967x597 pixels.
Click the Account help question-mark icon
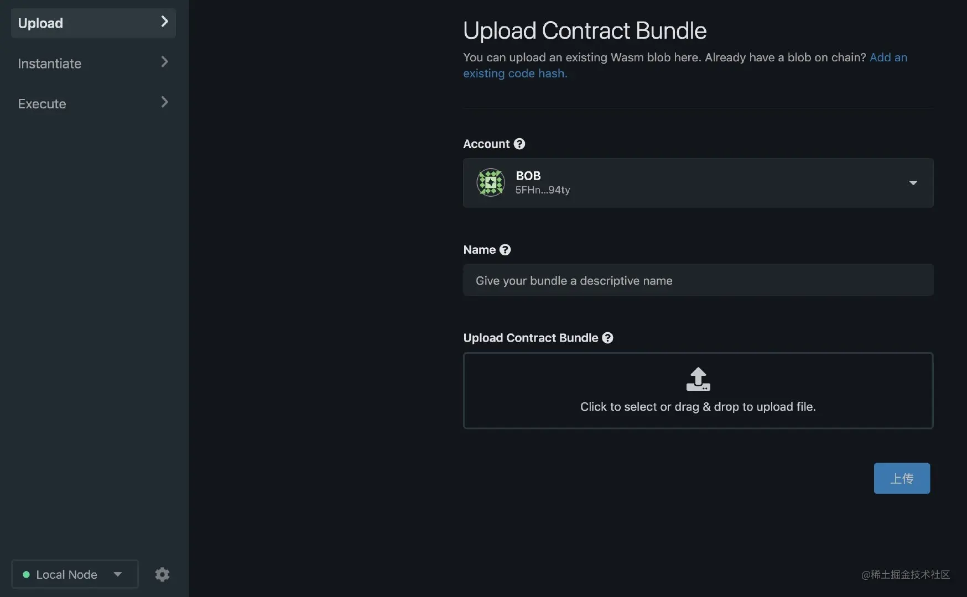[519, 144]
